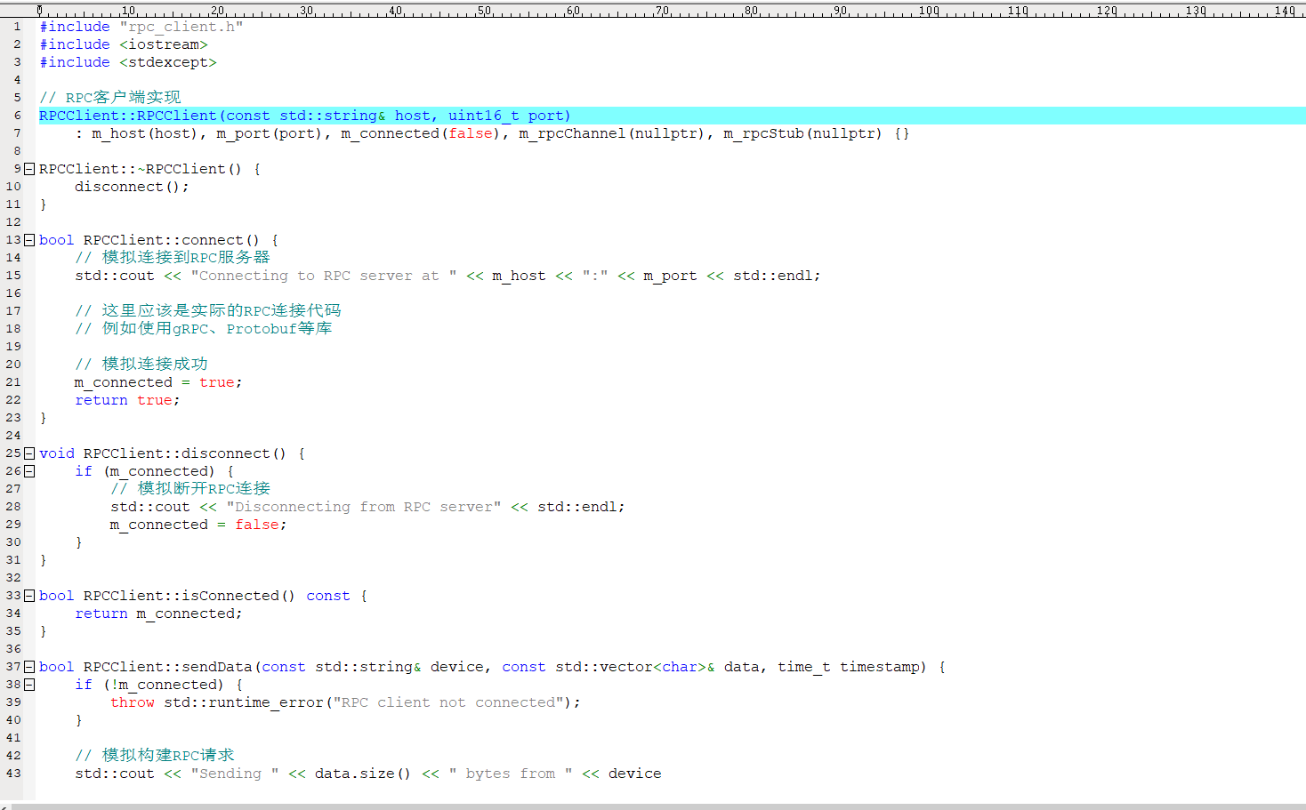This screenshot has width=1306, height=810.
Task: Click the ruler at column mark 50
Action: (484, 11)
